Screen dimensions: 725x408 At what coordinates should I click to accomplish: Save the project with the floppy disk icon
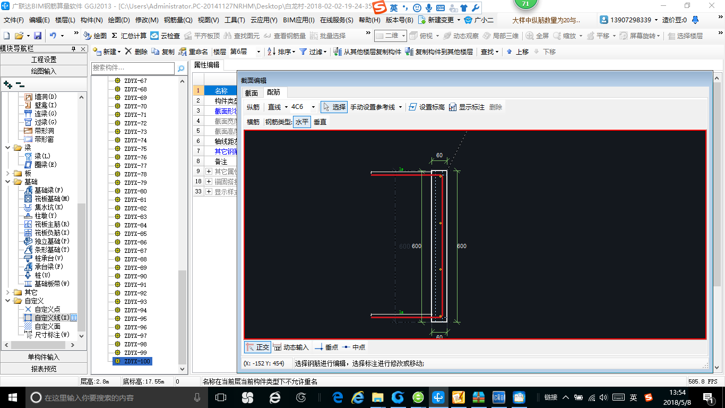(38, 36)
